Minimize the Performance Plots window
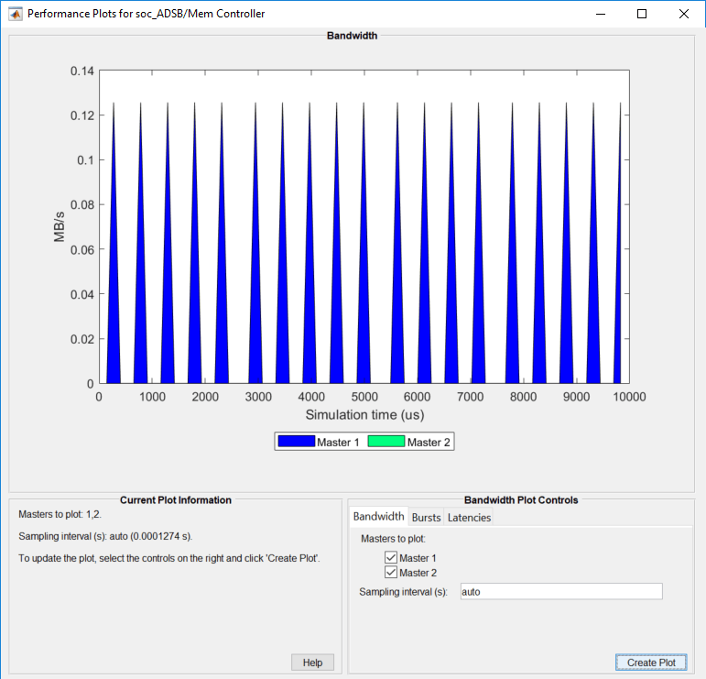 pos(601,14)
